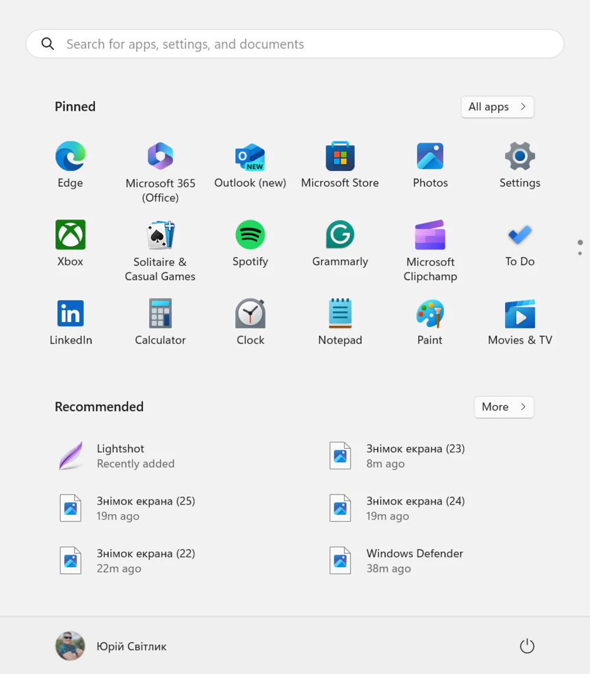Show All apps list
590x674 pixels.
tap(497, 107)
